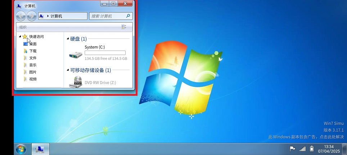The height and width of the screenshot is (155, 347).
Task: Collapse the 可移动存储设备 (1) group
Action: (68, 70)
